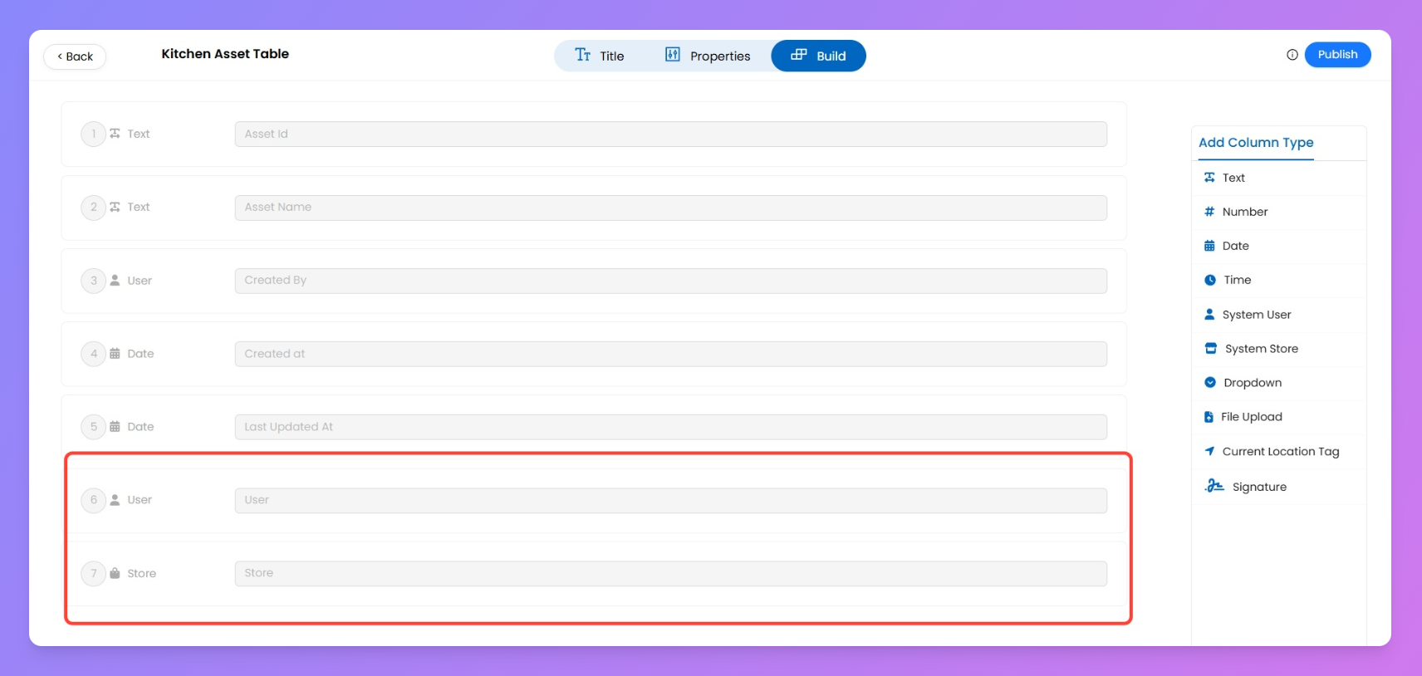Click the Asset Id column name field
Screen dimensions: 1422x676
click(x=670, y=134)
